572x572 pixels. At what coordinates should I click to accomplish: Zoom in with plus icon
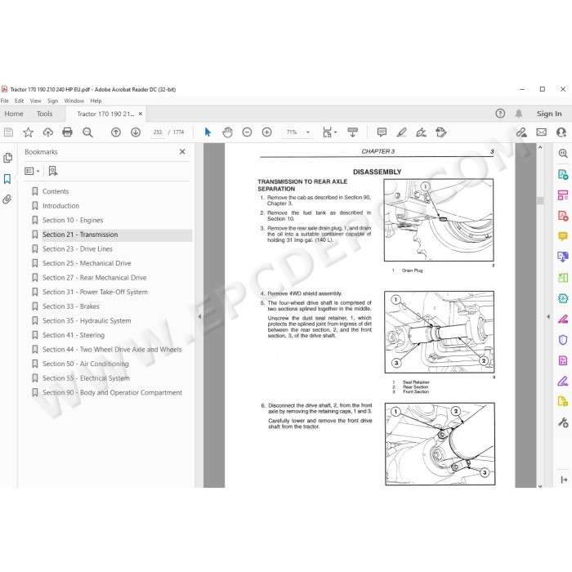point(266,132)
